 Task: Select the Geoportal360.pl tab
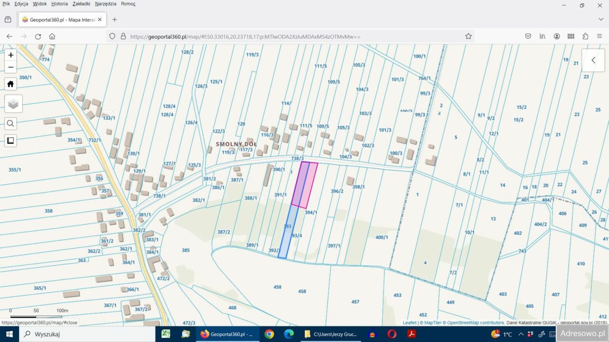pyautogui.click(x=62, y=19)
